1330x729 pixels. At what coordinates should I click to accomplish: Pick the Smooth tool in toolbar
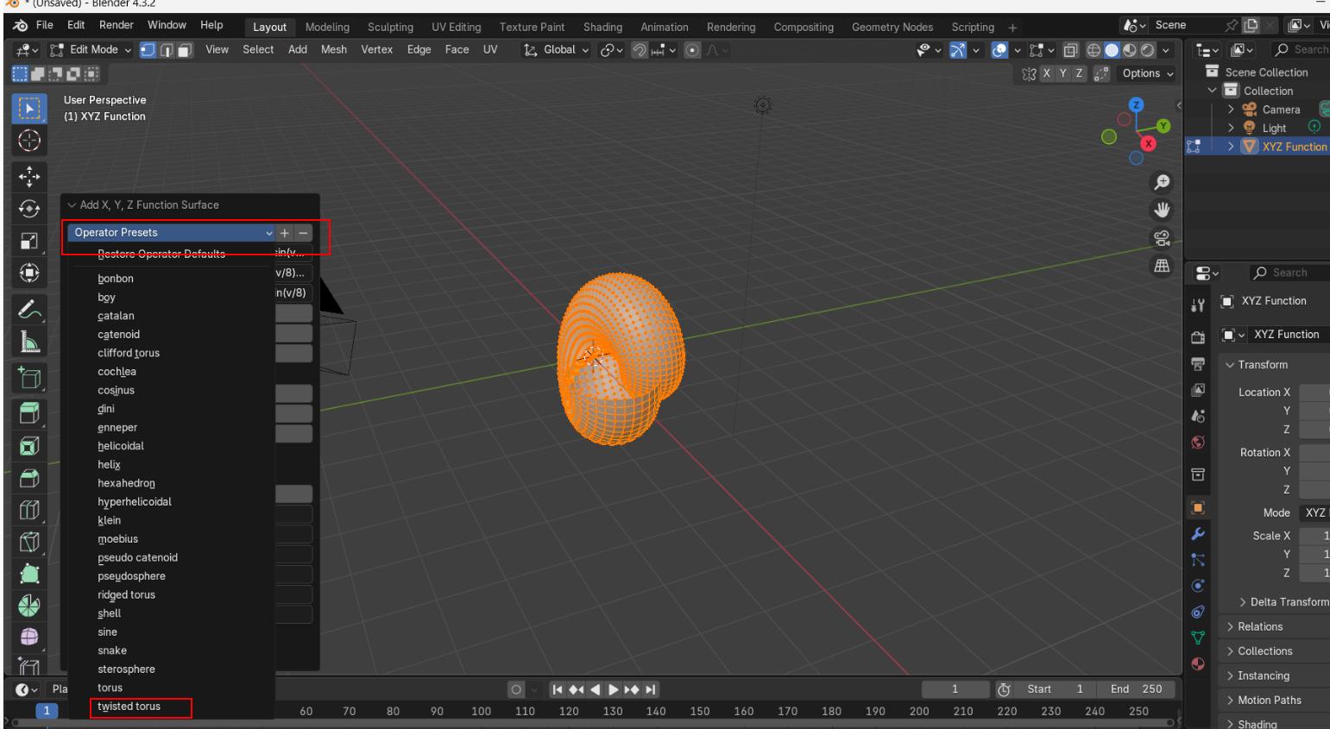coord(29,638)
